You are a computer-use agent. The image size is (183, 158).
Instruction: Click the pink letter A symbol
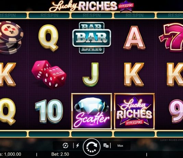coord(134,38)
